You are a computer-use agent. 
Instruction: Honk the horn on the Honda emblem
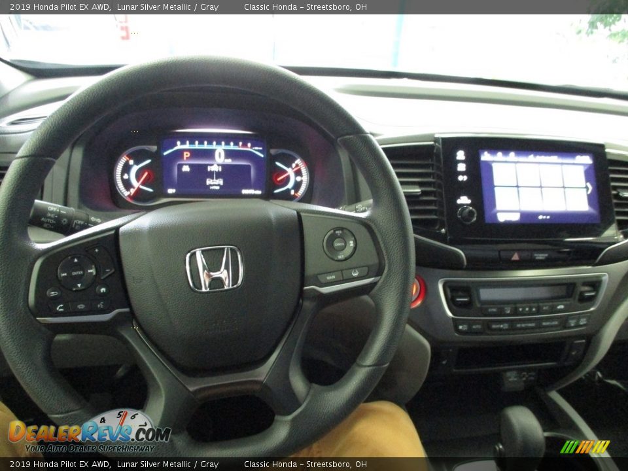pos(215,268)
